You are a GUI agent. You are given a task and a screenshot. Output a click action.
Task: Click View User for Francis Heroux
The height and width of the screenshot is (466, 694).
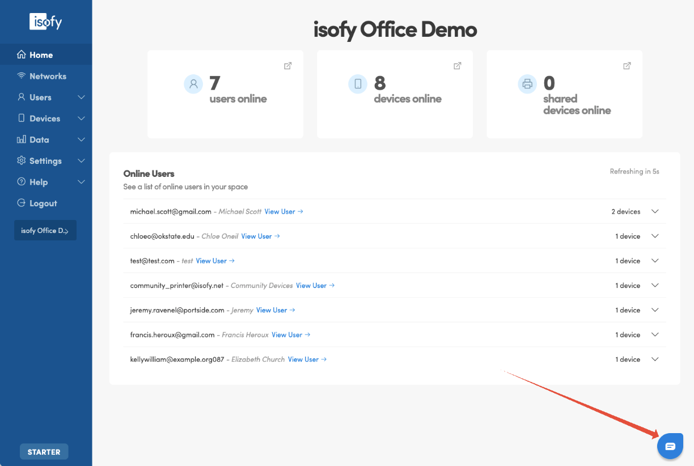(291, 334)
